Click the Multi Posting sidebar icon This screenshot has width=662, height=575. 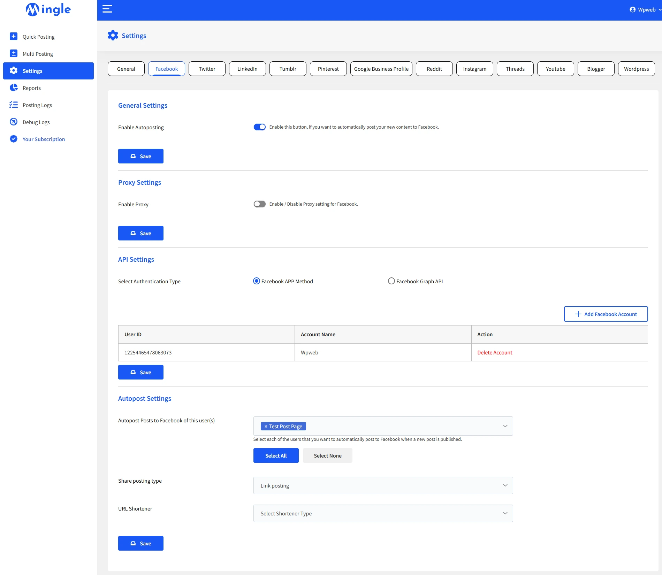point(14,54)
